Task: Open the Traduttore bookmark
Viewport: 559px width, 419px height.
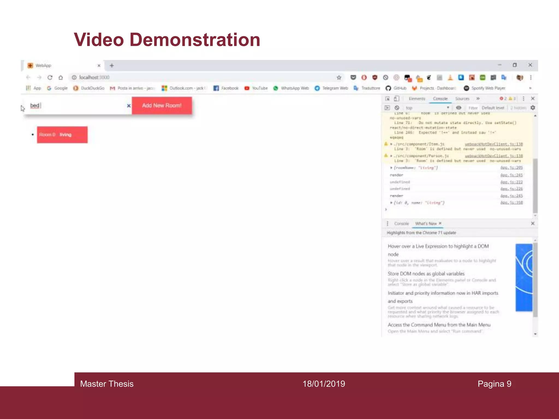Action: pos(367,88)
